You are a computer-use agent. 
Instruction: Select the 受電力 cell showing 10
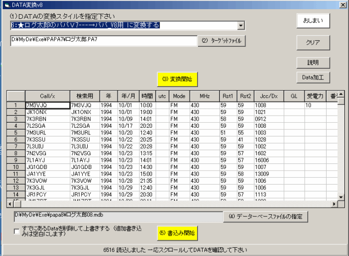point(315,105)
